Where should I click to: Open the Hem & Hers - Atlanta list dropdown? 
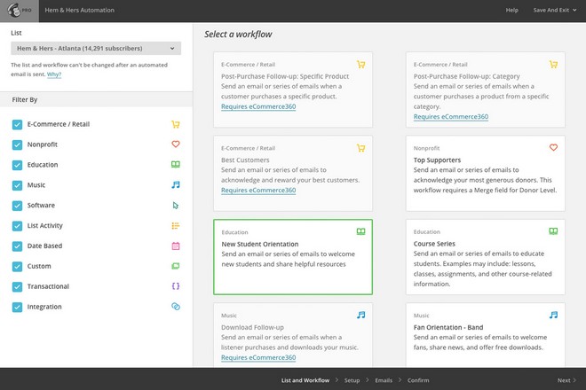[96, 48]
